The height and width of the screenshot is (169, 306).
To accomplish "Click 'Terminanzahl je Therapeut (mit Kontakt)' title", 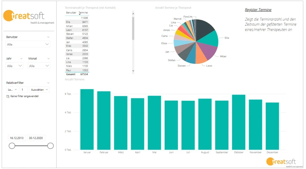I will pyautogui.click(x=90, y=8).
